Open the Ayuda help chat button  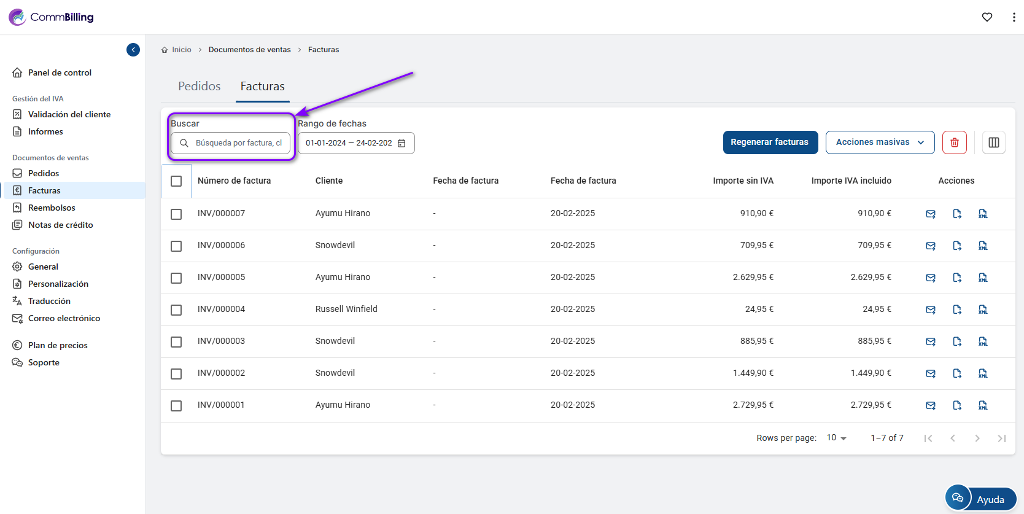click(x=980, y=499)
